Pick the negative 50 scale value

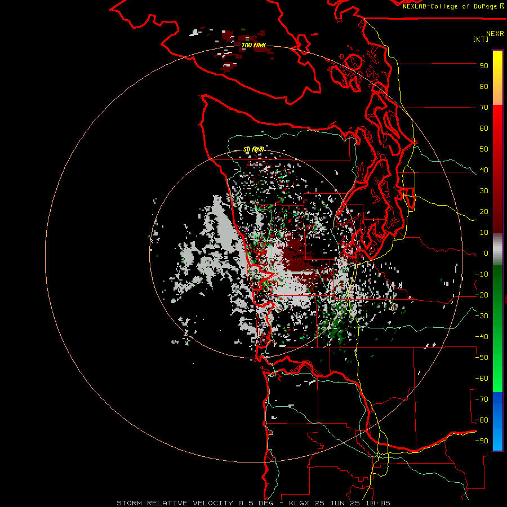click(482, 358)
